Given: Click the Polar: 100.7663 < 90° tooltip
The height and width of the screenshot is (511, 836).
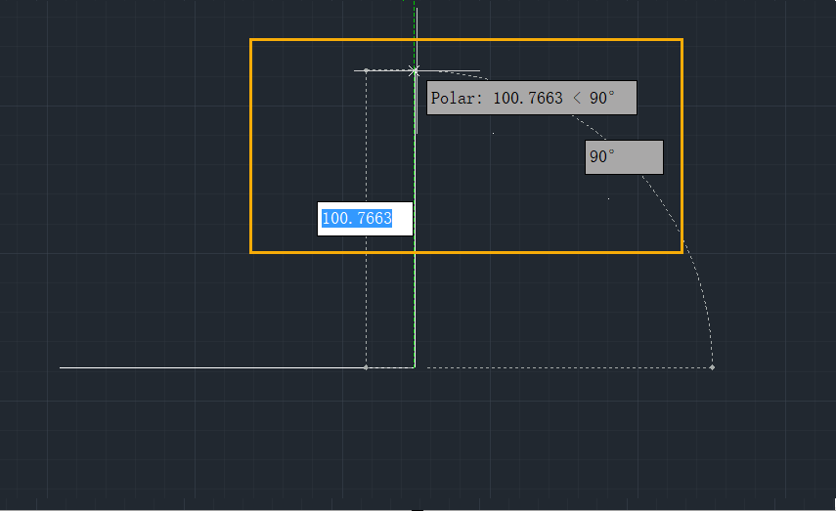Looking at the screenshot, I should tap(532, 98).
